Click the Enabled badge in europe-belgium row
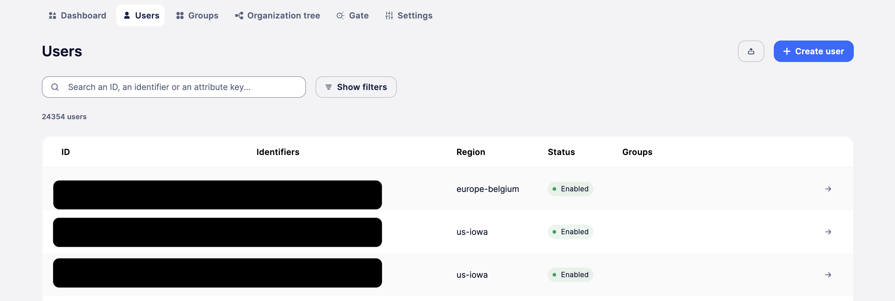Viewport: 895px width, 301px height. 570,189
